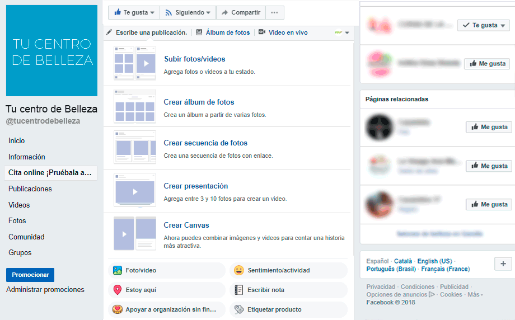Click the pencil icon for writing a post
Viewport: 515px width, 320px height.
109,32
